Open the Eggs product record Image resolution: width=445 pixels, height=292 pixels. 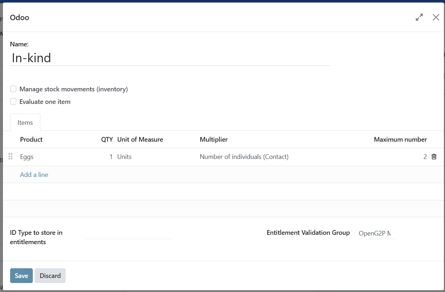[x=27, y=156]
